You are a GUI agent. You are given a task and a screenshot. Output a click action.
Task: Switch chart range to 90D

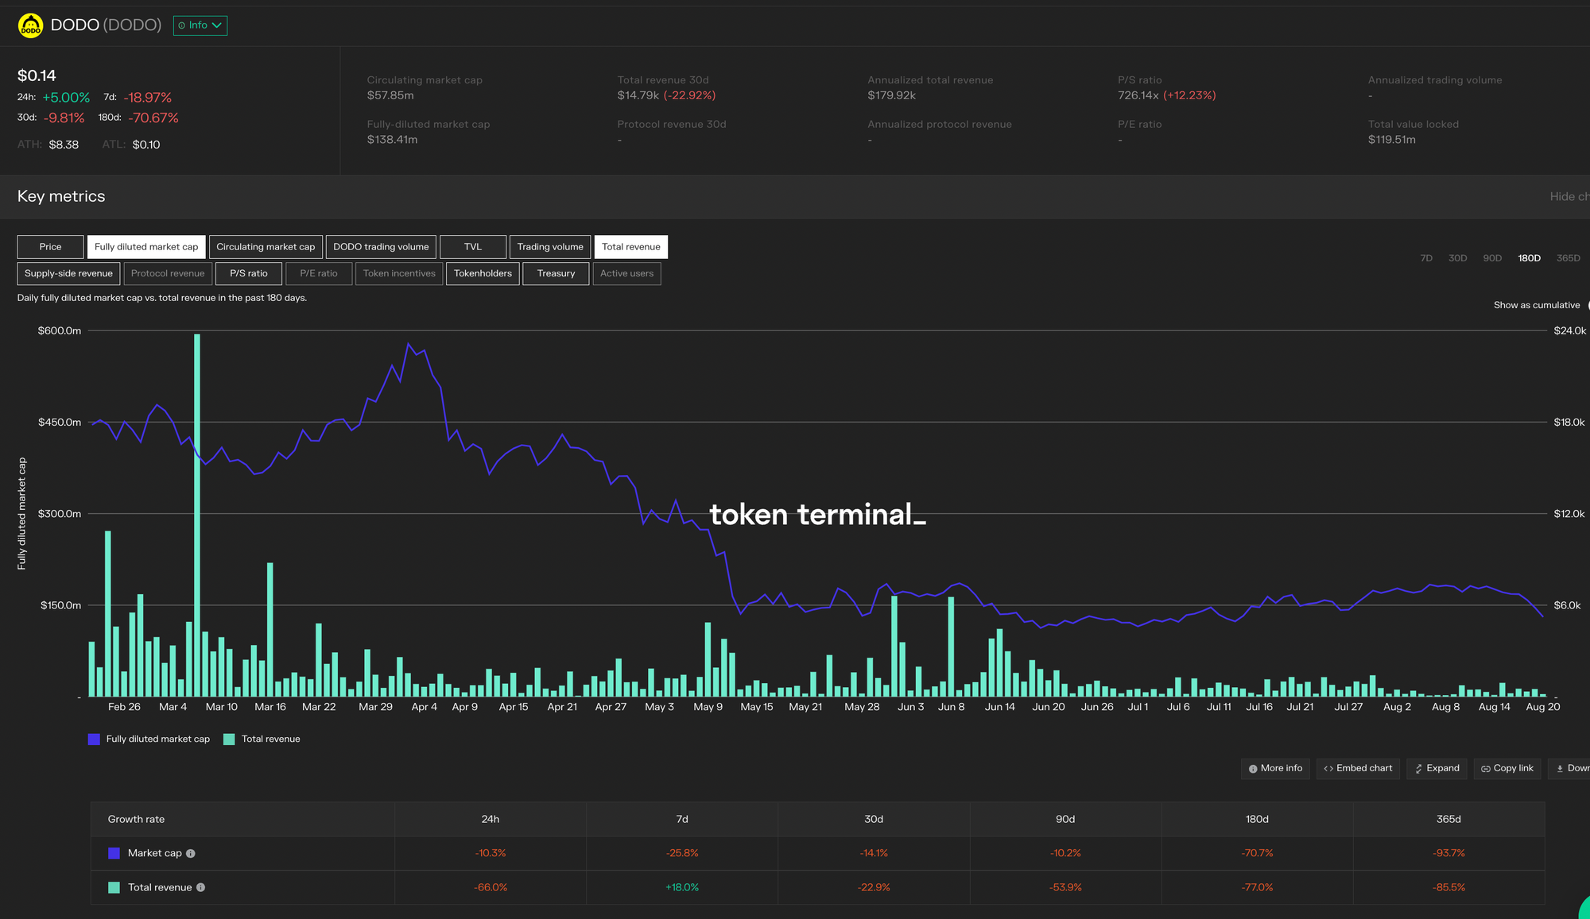(x=1492, y=258)
